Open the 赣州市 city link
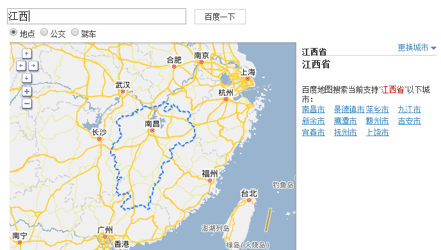 377,121
